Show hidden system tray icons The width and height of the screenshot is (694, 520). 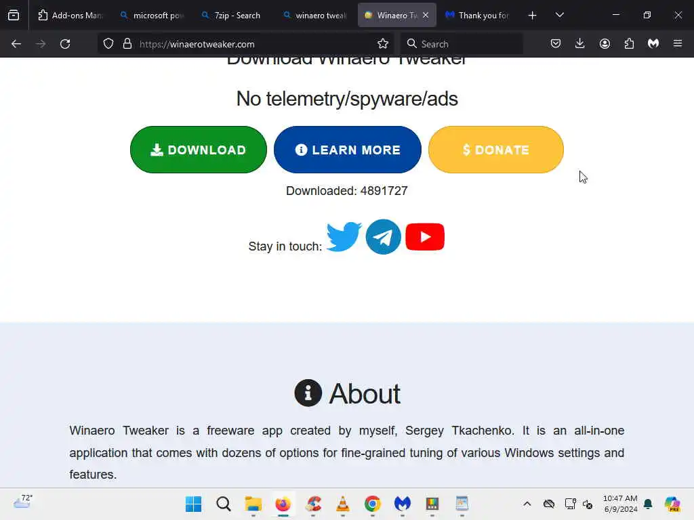pos(527,504)
